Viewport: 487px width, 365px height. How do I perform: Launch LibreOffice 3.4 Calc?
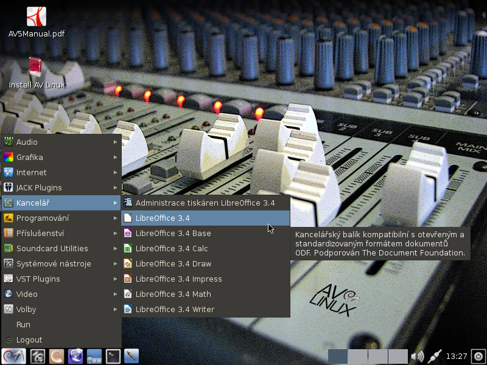(x=172, y=248)
